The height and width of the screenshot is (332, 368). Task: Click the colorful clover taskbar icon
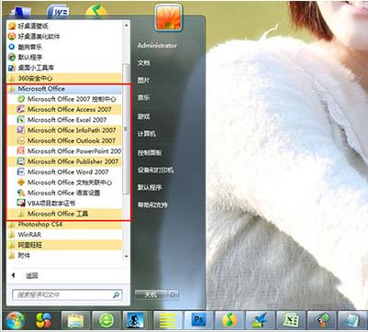point(44,320)
